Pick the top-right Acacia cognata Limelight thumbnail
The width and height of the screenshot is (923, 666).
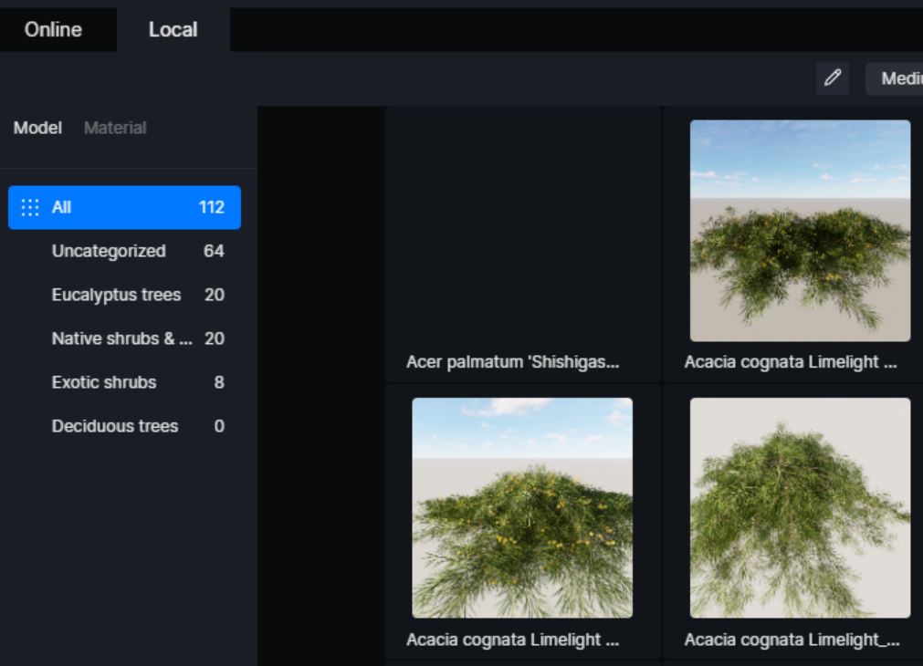pos(800,231)
